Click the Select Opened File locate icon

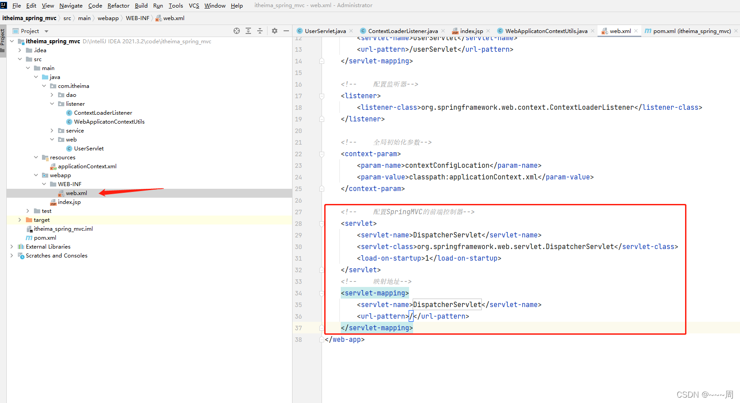(237, 31)
